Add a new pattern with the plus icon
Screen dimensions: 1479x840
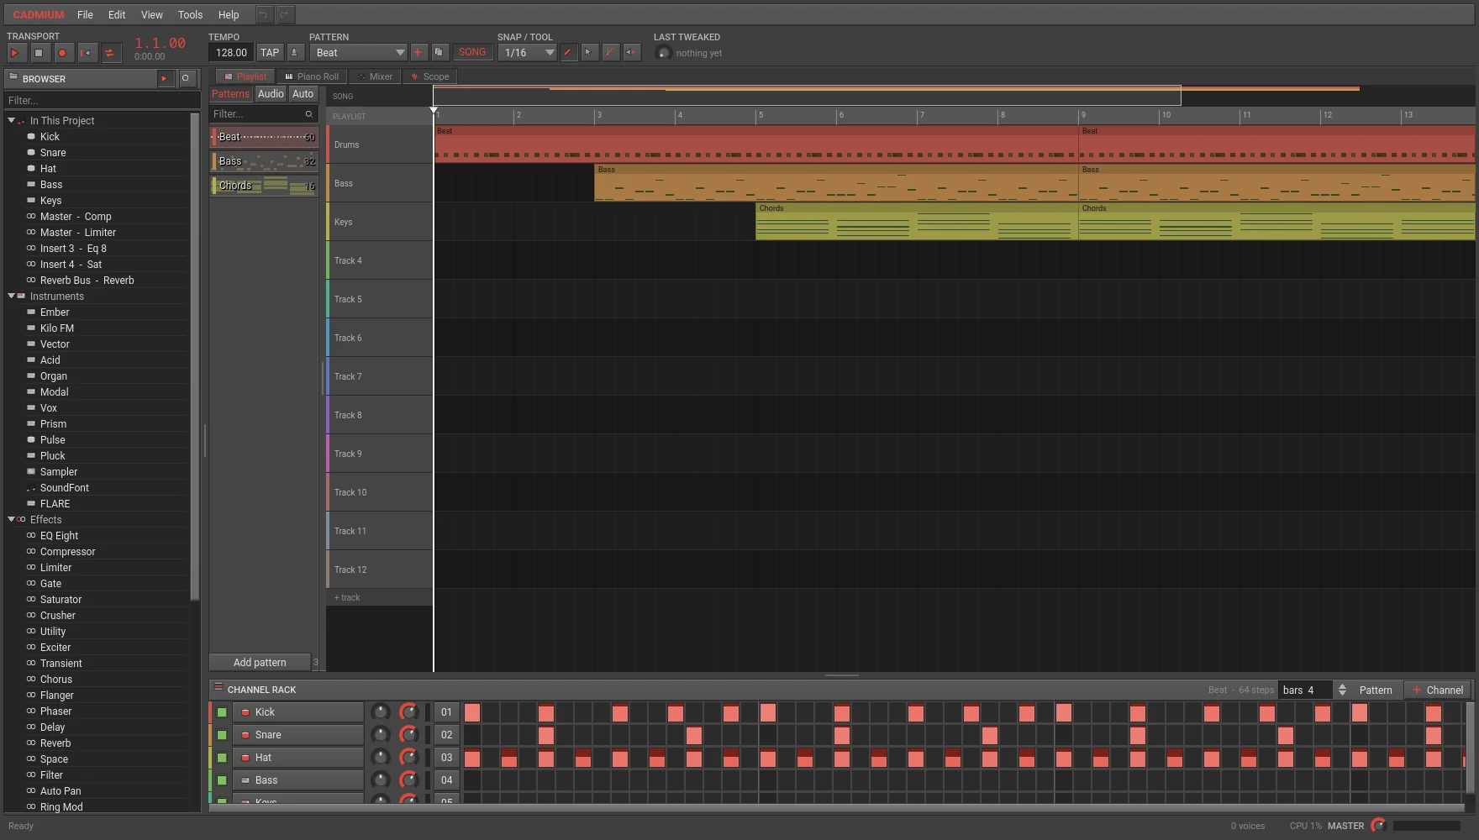pos(418,53)
